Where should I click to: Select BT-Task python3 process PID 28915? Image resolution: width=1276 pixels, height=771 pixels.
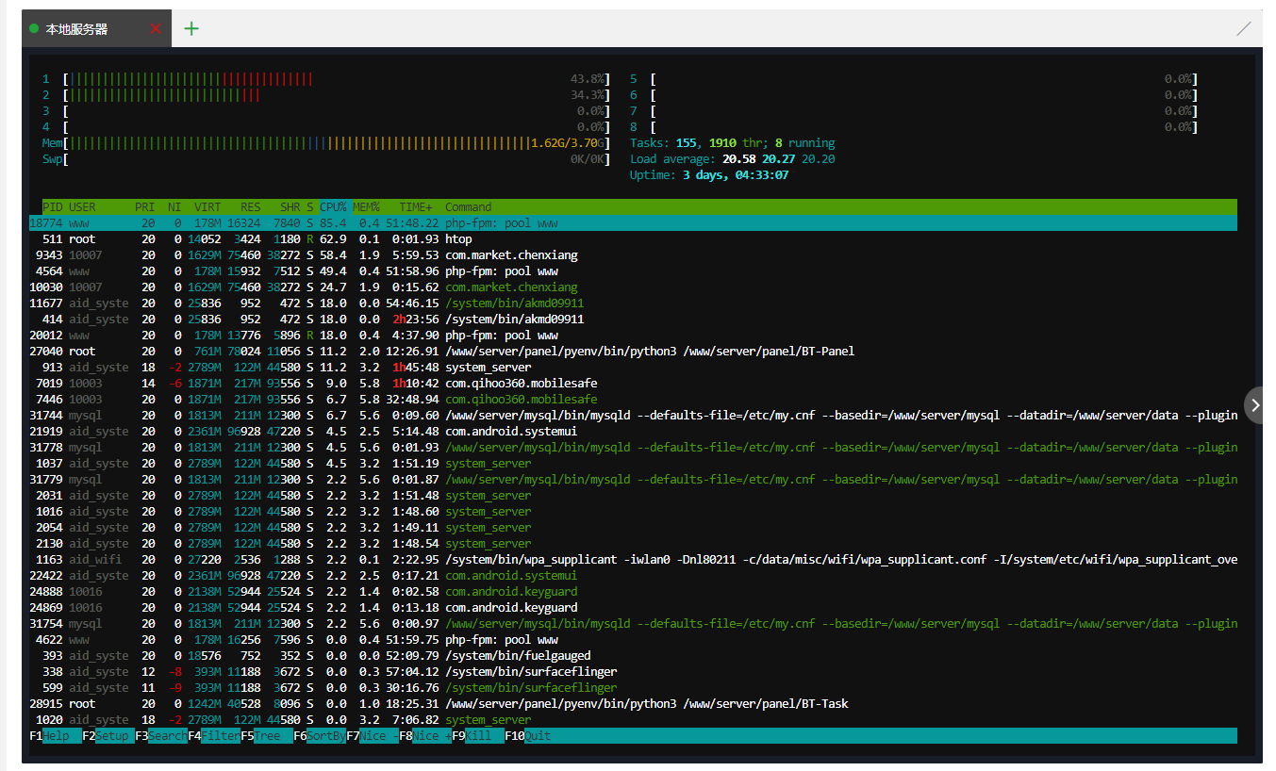pos(633,704)
